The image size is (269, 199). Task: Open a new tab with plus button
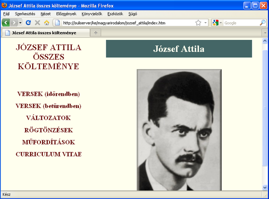(96, 32)
